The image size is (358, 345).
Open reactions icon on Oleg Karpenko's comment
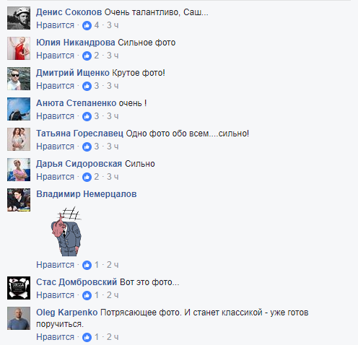pos(87,337)
